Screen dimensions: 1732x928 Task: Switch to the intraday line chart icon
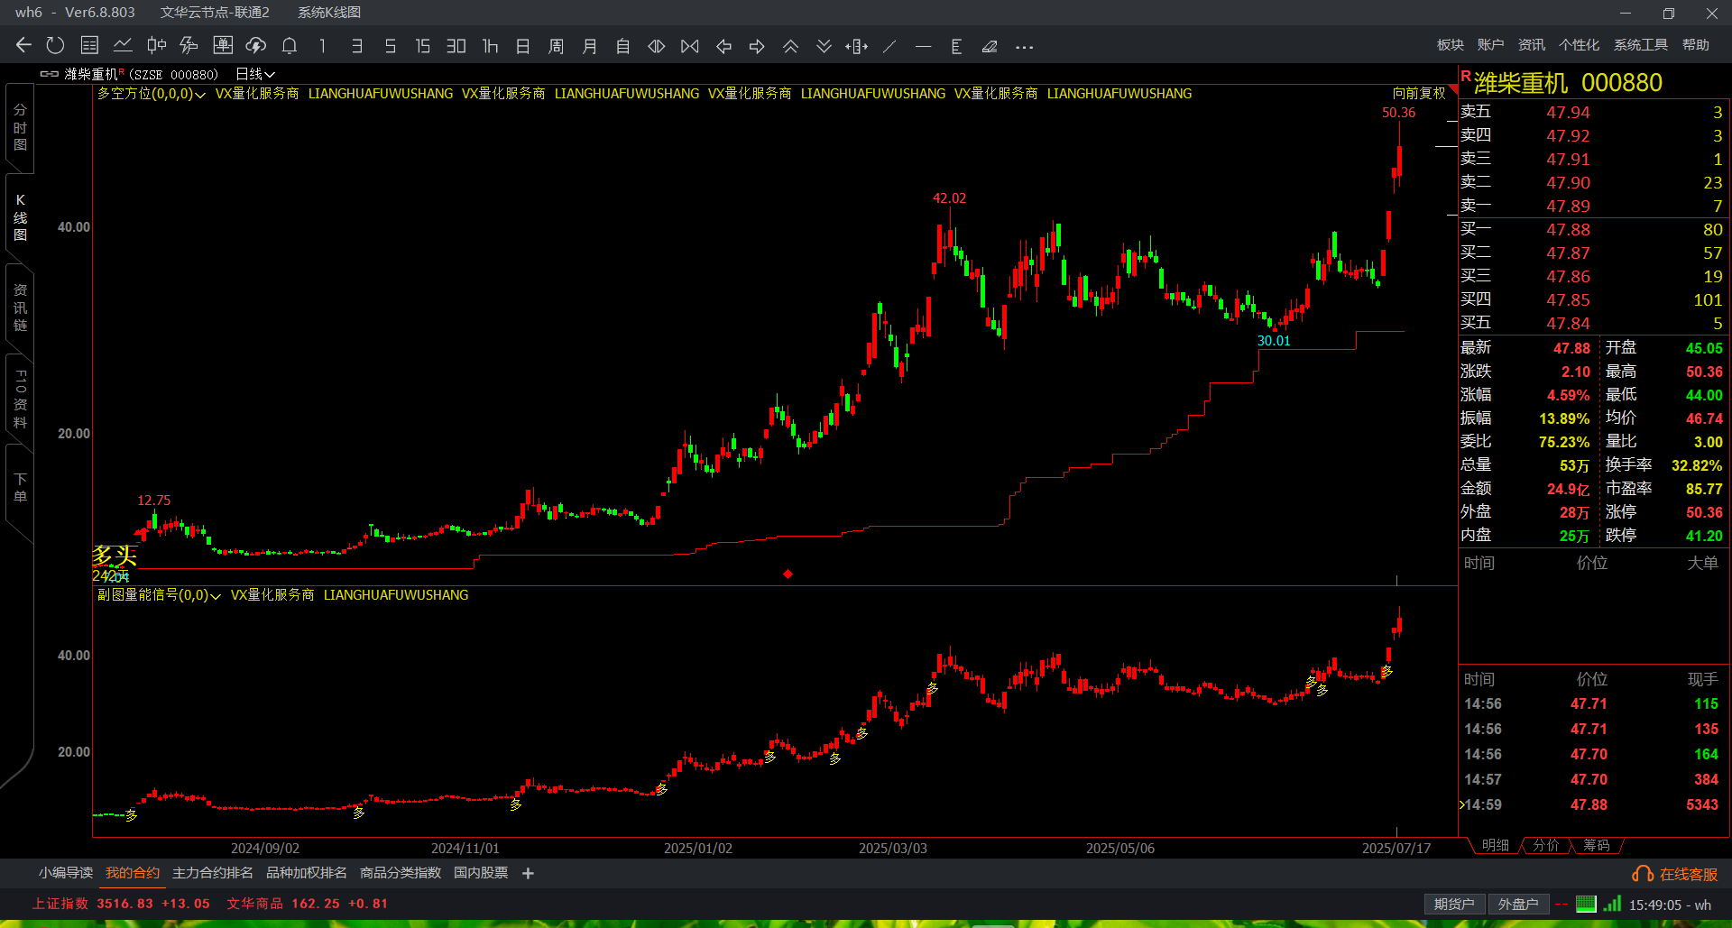pyautogui.click(x=123, y=45)
